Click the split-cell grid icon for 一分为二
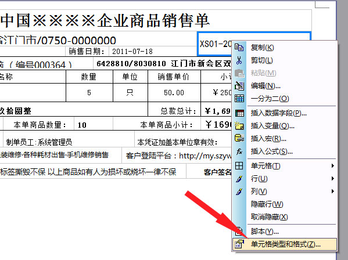Screen dimensions: 348x260 point(239,99)
